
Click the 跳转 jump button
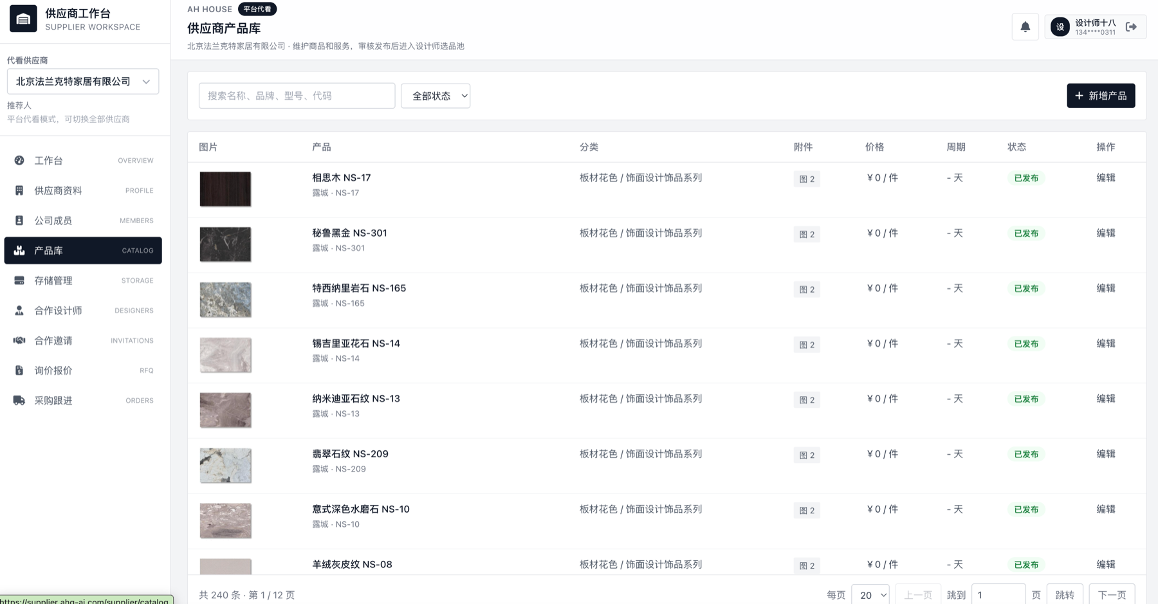[x=1065, y=595]
